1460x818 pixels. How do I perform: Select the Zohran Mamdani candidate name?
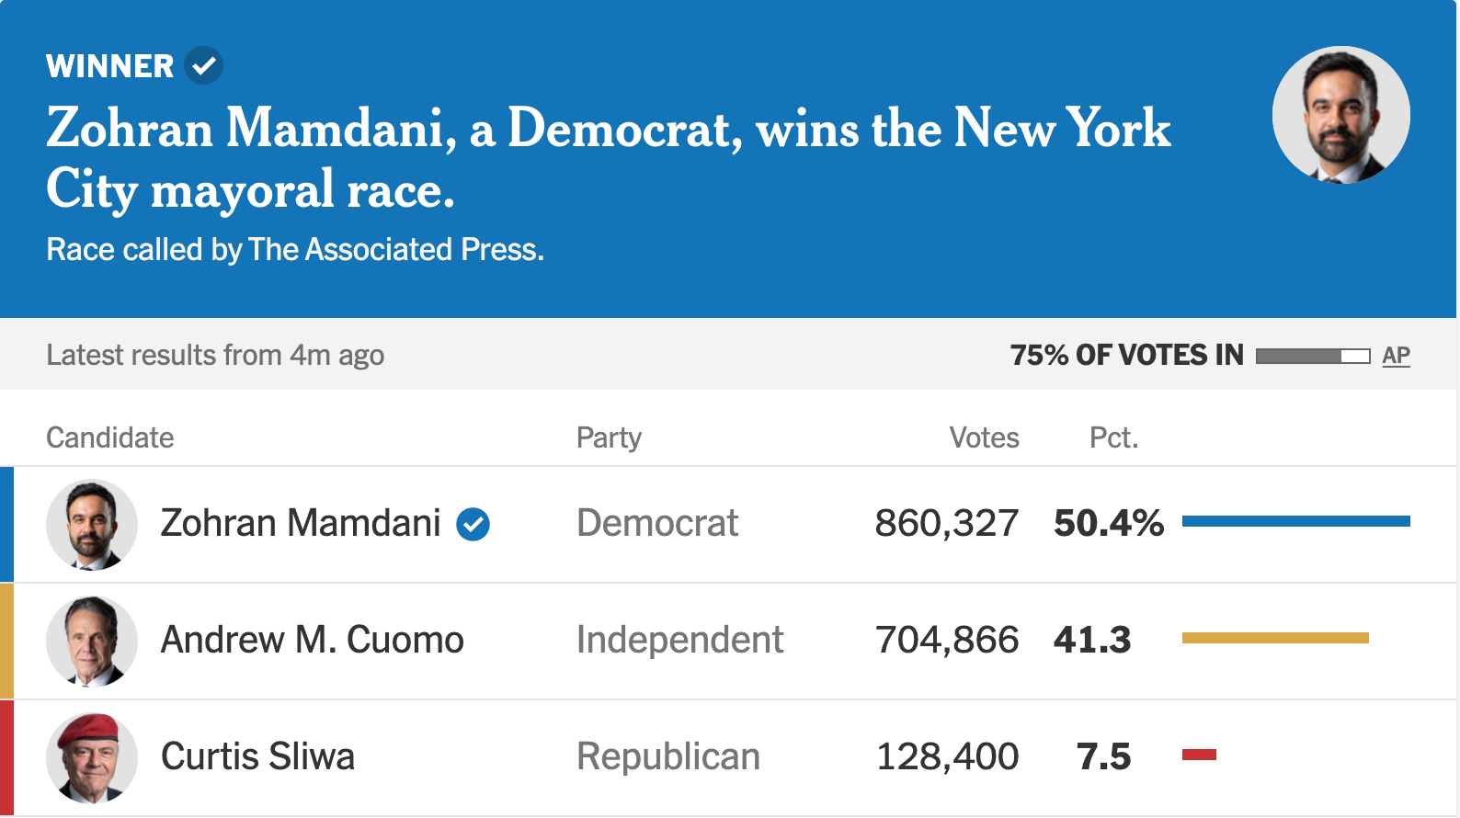(301, 524)
